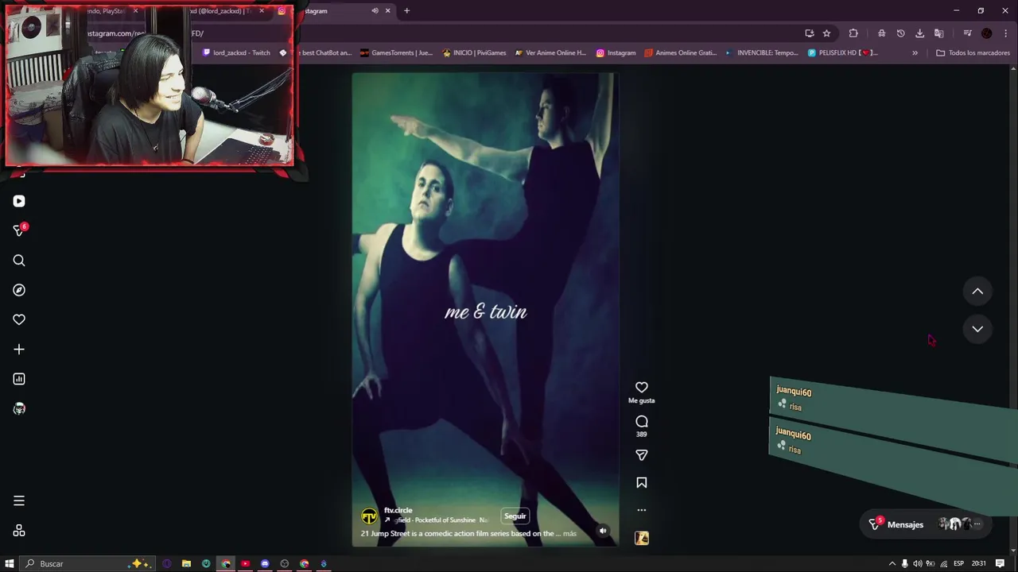The image size is (1018, 572).
Task: Open File Explorer from the taskbar
Action: coord(186,563)
